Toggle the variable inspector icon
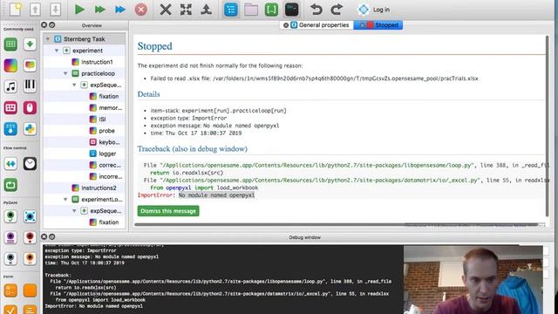Image resolution: width=558 pixels, height=314 pixels. pyautogui.click(x=271, y=10)
